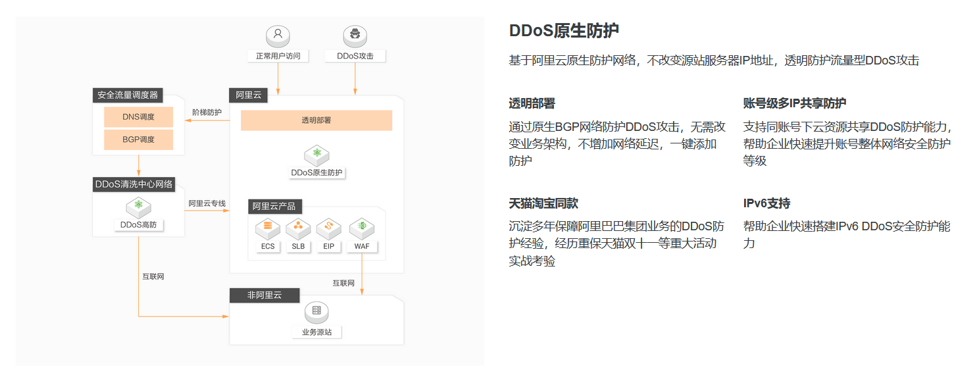Click the DDoS高防 icon
Image resolution: width=977 pixels, height=381 pixels.
[139, 207]
